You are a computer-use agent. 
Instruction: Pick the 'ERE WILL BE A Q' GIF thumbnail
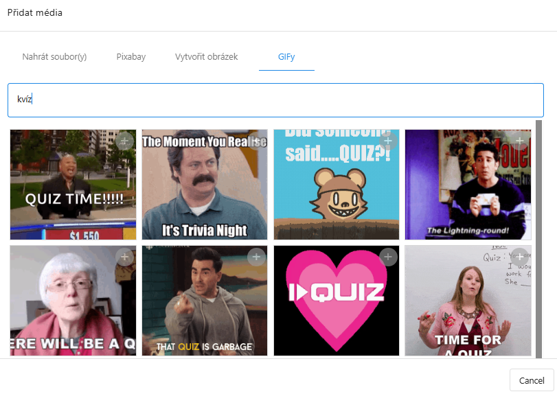(73, 301)
